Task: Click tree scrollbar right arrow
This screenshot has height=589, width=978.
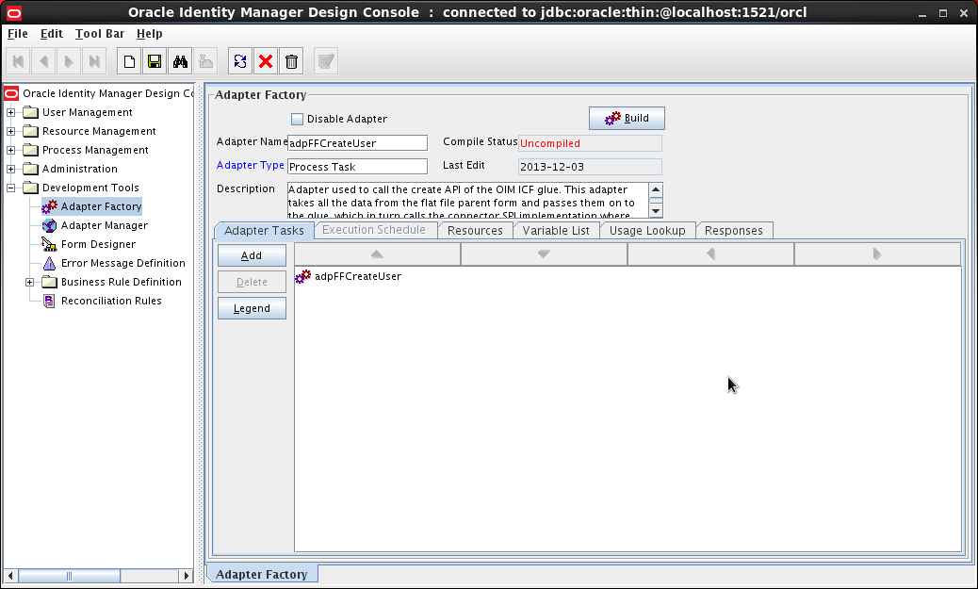Action: click(186, 576)
